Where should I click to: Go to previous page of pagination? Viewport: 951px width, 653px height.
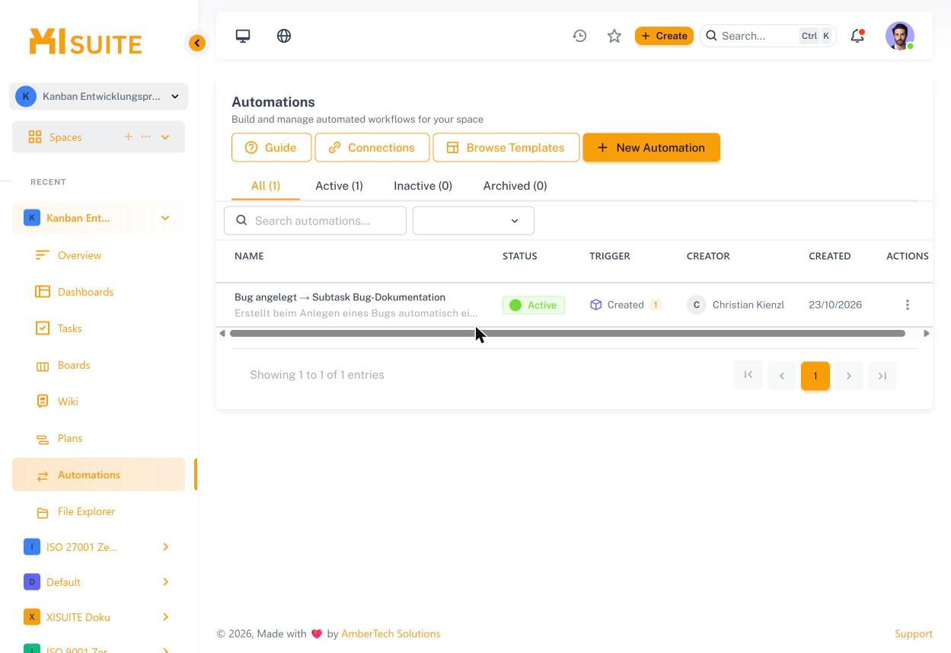coord(782,376)
